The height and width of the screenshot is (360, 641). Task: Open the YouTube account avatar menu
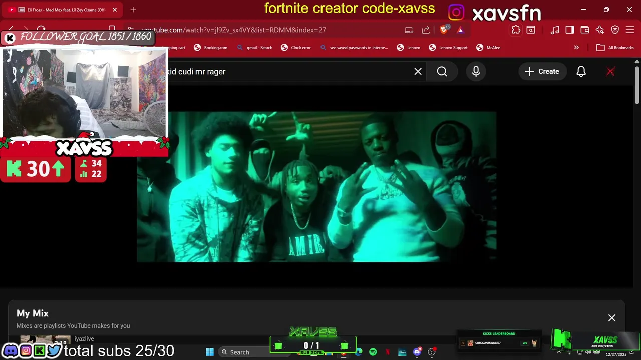tap(610, 72)
